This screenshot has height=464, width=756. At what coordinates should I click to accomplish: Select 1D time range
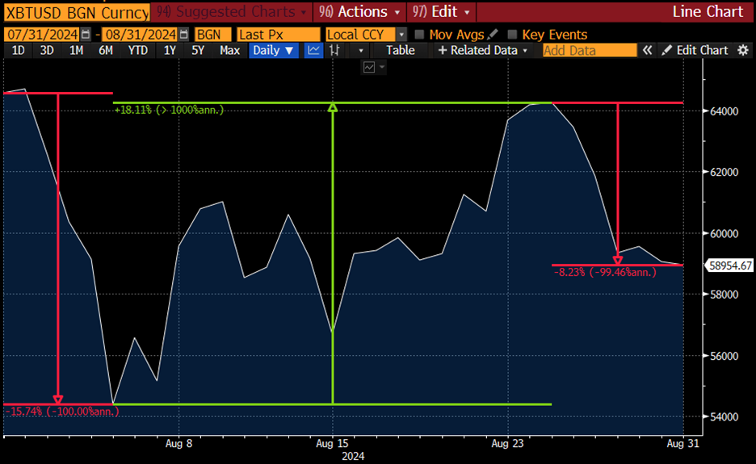(18, 51)
